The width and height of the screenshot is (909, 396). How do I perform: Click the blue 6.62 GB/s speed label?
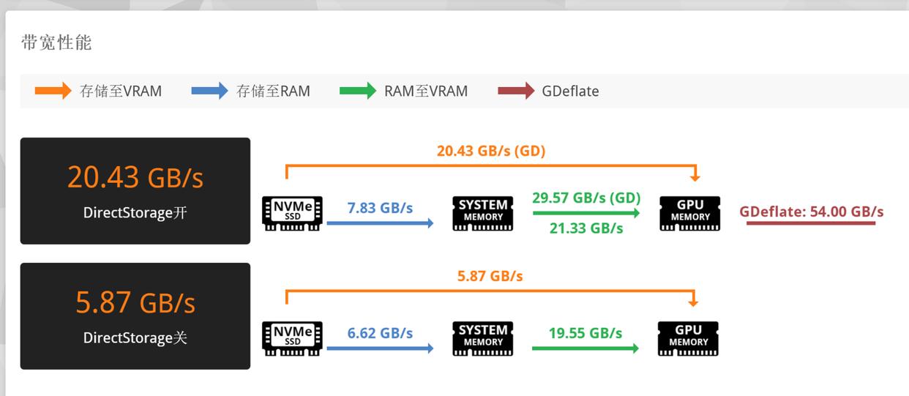click(380, 333)
